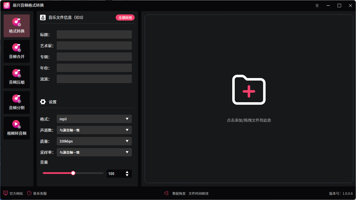The width and height of the screenshot is (356, 200).
Task: Select the 格式转换 tool in the sidebar
Action: [x=16, y=26]
